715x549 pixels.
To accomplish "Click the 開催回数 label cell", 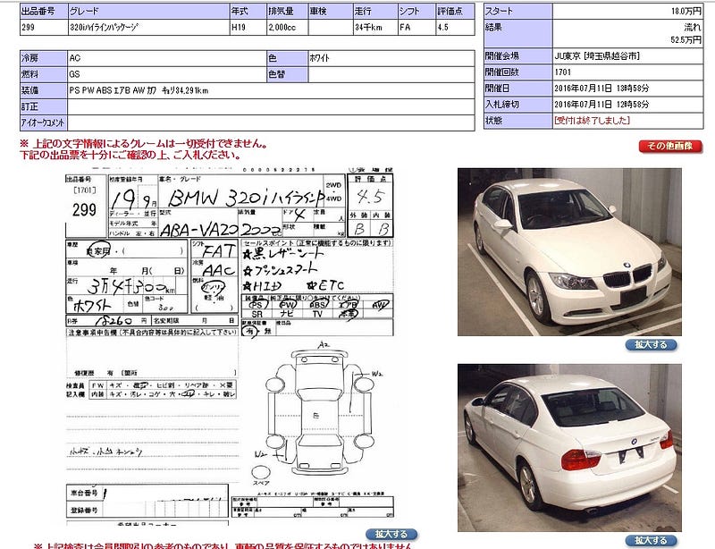I will 518,72.
